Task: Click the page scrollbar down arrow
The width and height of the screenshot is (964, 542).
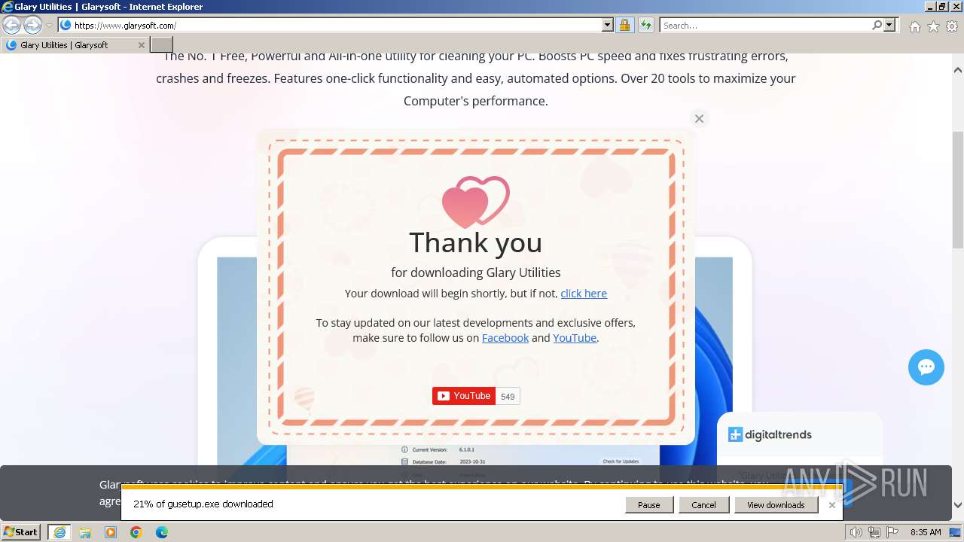Action: tap(958, 505)
